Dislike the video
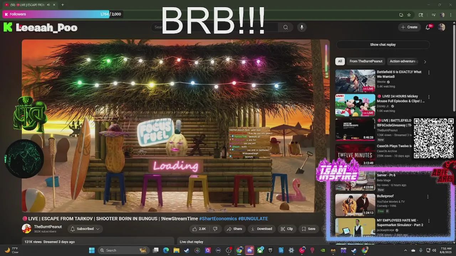The height and width of the screenshot is (256, 456). point(215,229)
